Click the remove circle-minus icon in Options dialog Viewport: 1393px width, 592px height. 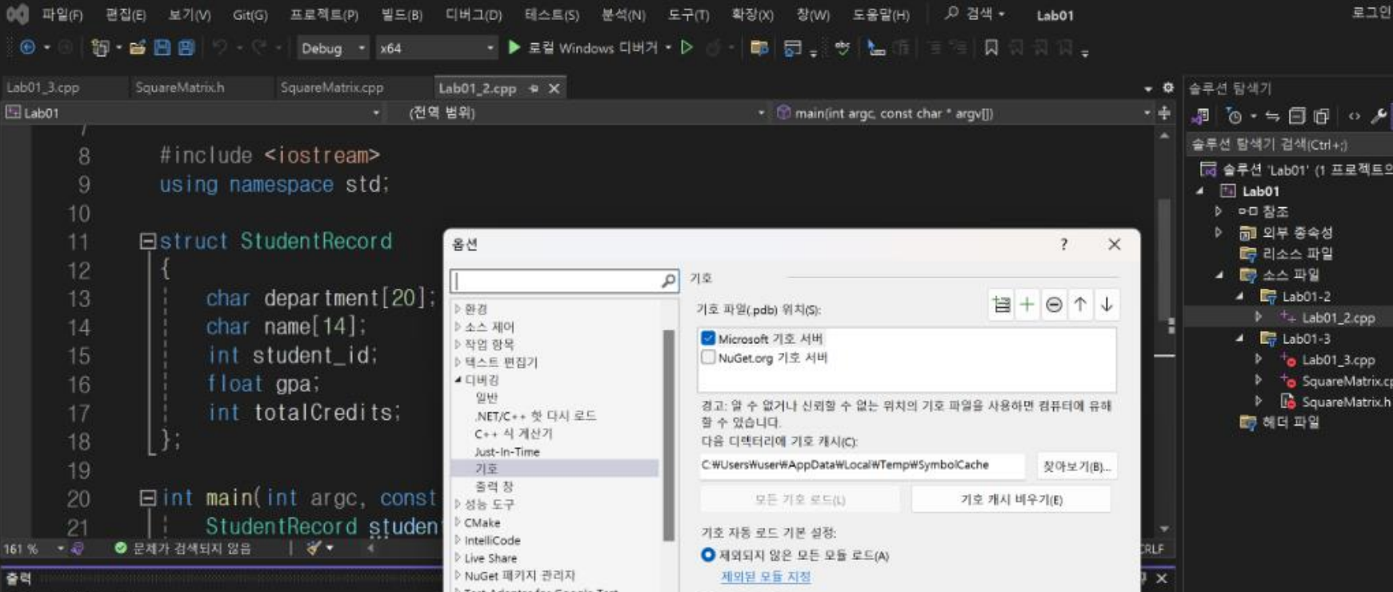tap(1054, 305)
